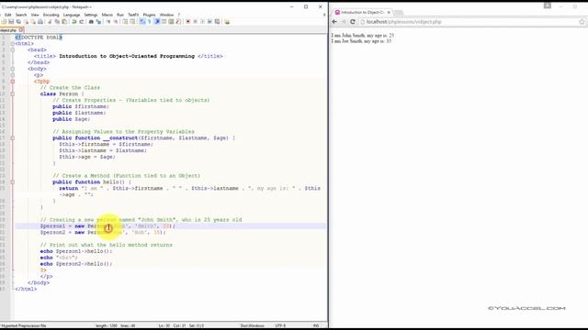Click the Zoom In toolbar icon

[x=108, y=22]
